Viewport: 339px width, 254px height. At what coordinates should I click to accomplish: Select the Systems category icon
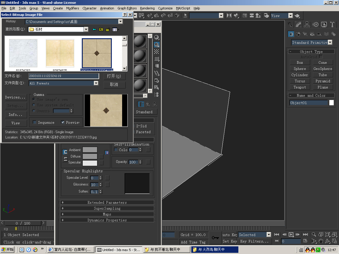[333, 34]
